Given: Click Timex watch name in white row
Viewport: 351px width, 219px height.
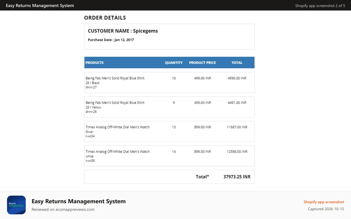Looking at the screenshot, I should click(x=118, y=152).
